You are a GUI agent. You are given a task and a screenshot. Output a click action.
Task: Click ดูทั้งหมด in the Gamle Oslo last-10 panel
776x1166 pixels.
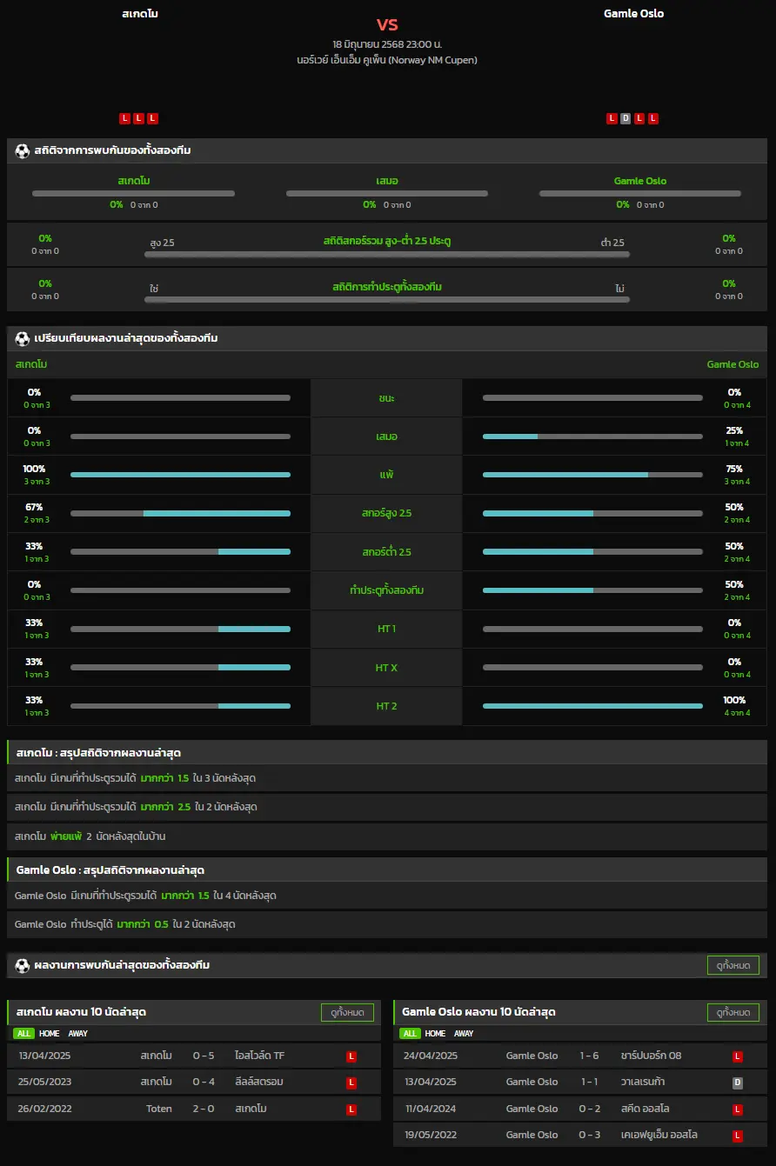pos(733,1012)
